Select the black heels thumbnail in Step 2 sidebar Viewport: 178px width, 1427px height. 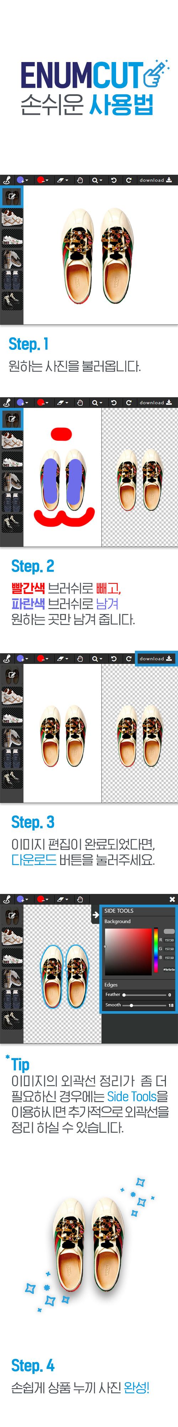click(x=12, y=523)
